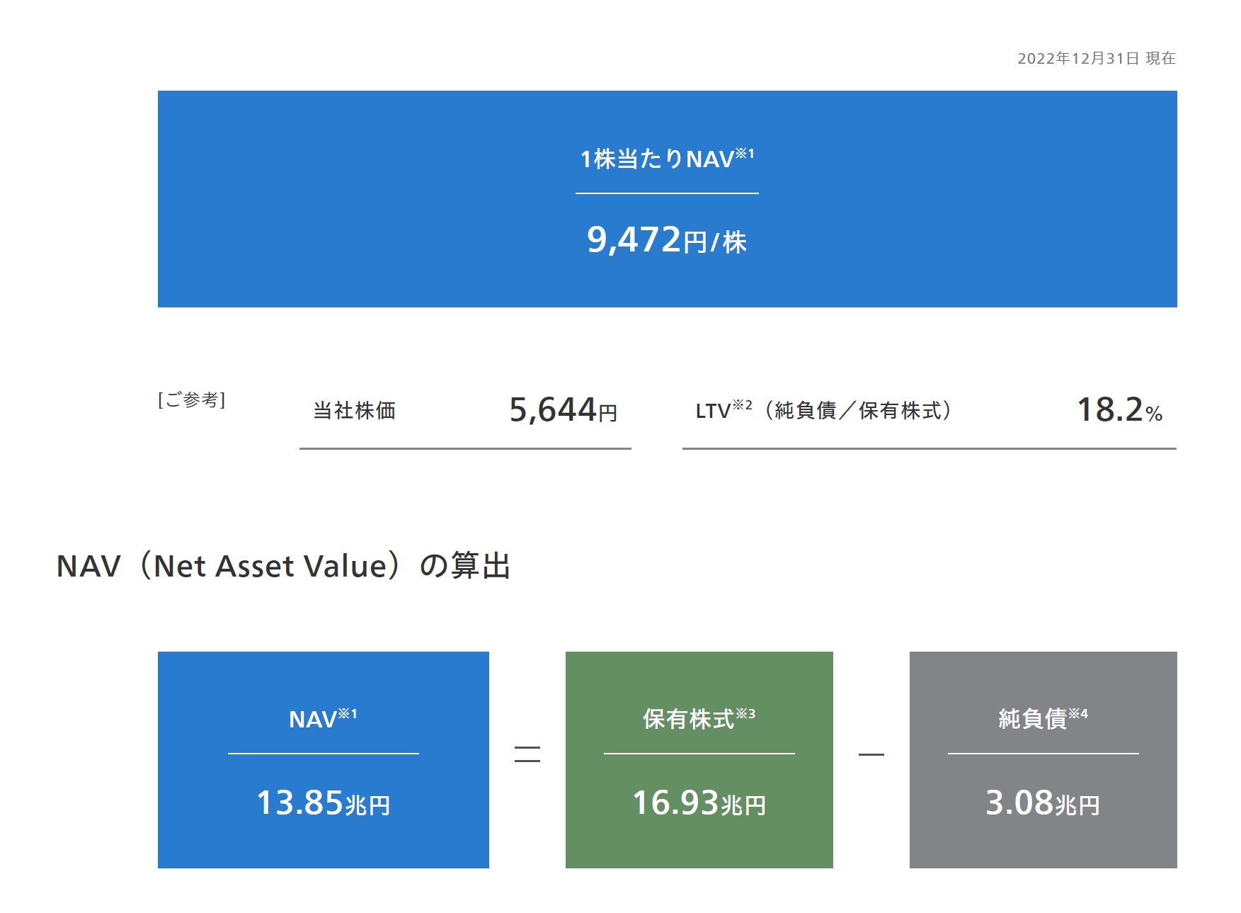Click the minus sign before the gray box
Image resolution: width=1241 pixels, height=913 pixels.
[x=871, y=754]
